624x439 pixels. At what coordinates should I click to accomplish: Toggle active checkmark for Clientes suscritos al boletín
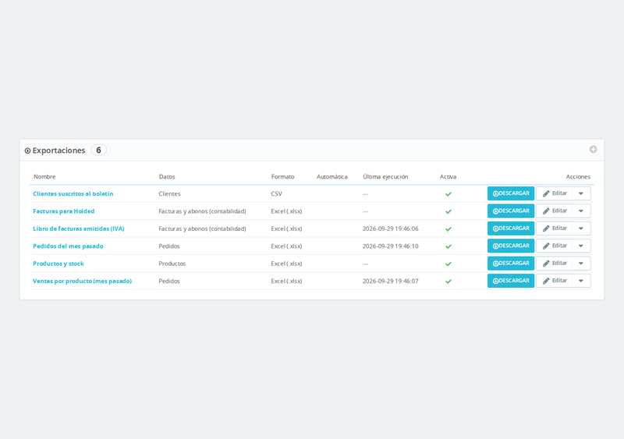click(x=448, y=194)
